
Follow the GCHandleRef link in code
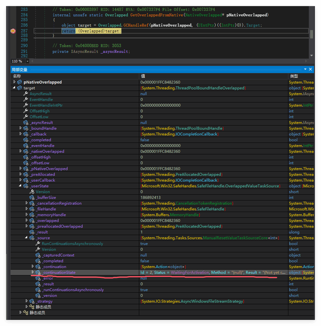click(x=135, y=25)
